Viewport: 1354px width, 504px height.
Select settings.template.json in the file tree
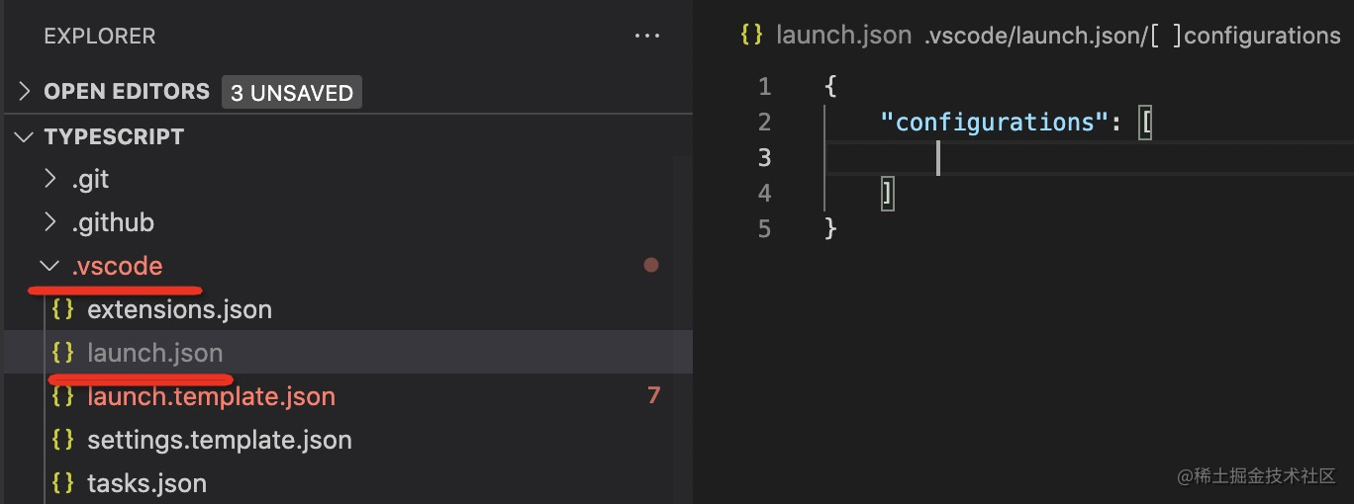pyautogui.click(x=219, y=440)
